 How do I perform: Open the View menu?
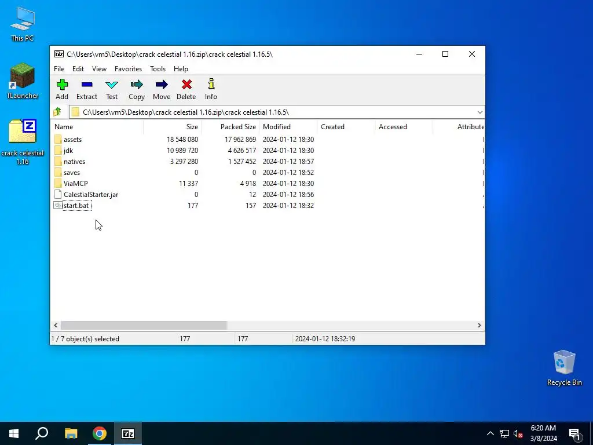pyautogui.click(x=99, y=69)
